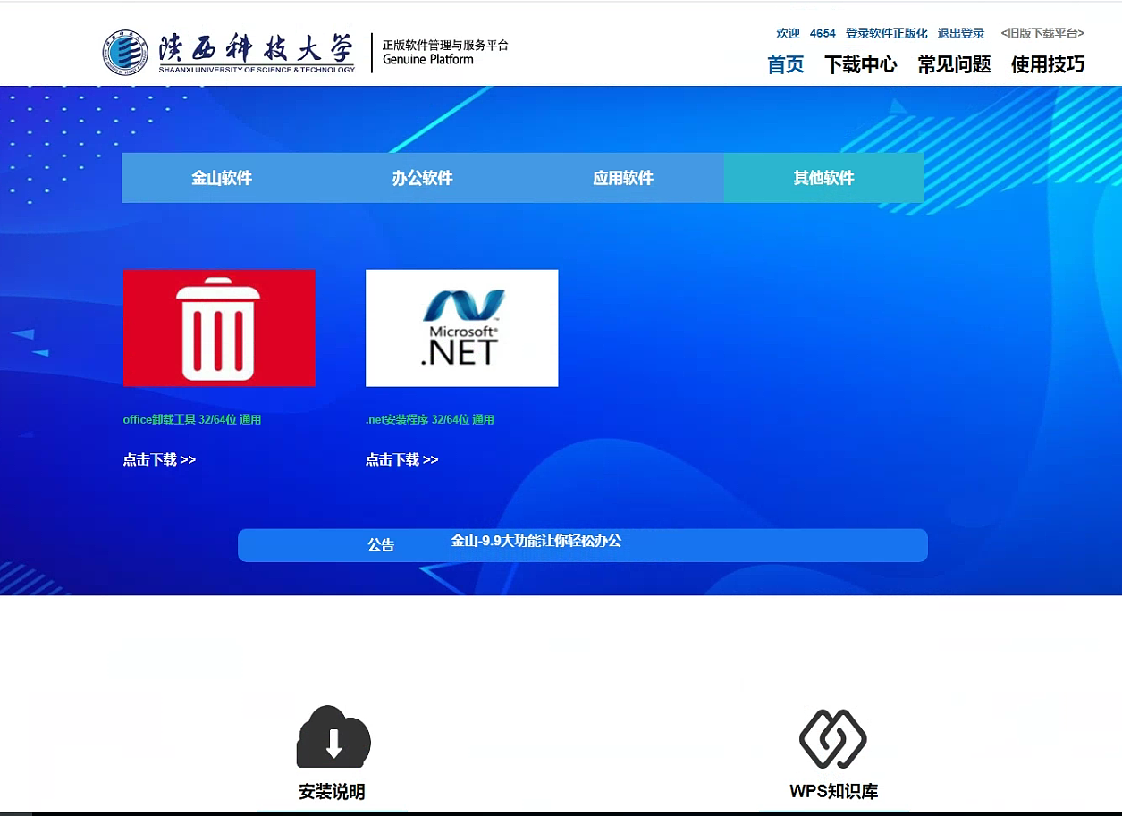Open the 旧版下载平台 link

(x=1042, y=33)
